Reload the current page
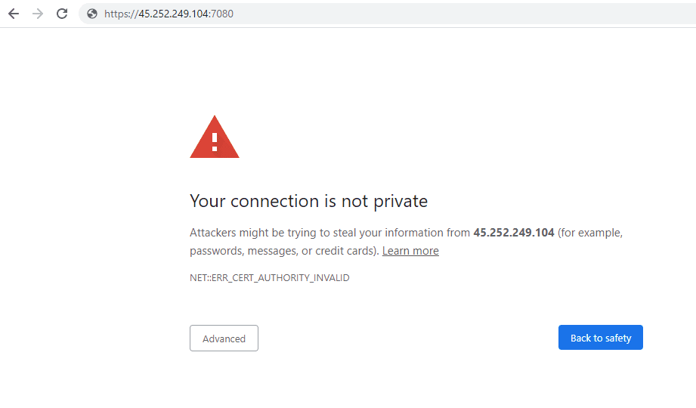Image resolution: width=696 pixels, height=408 pixels. (62, 14)
